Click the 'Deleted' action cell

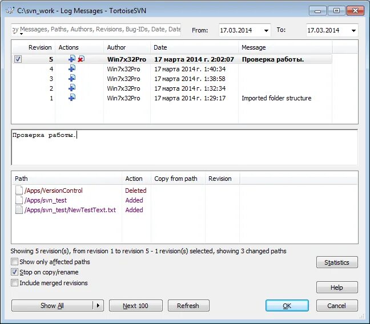click(x=136, y=191)
